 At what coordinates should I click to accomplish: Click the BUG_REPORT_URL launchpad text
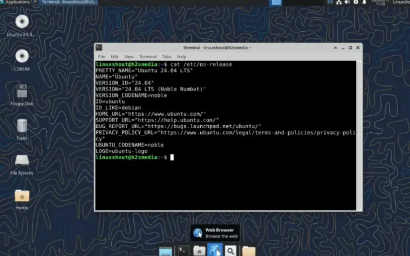(178, 126)
